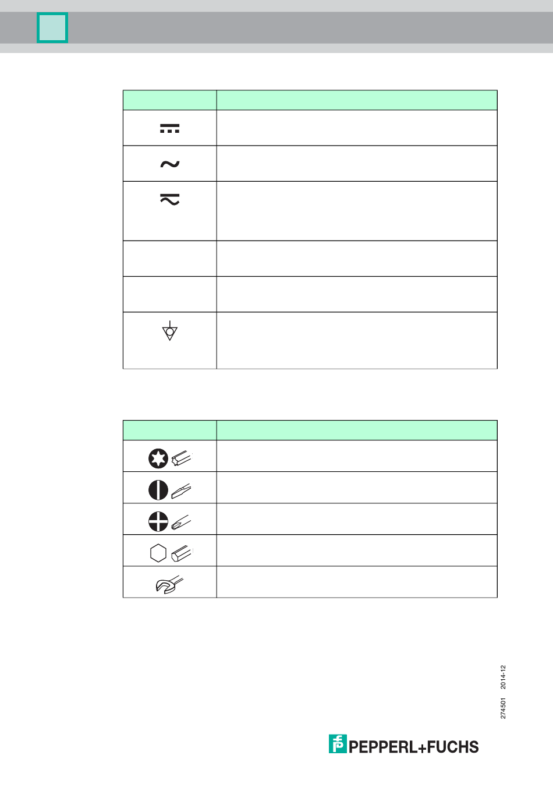Click the Pepperl+Fuchs logo text
The image size is (553, 787).
414,747
